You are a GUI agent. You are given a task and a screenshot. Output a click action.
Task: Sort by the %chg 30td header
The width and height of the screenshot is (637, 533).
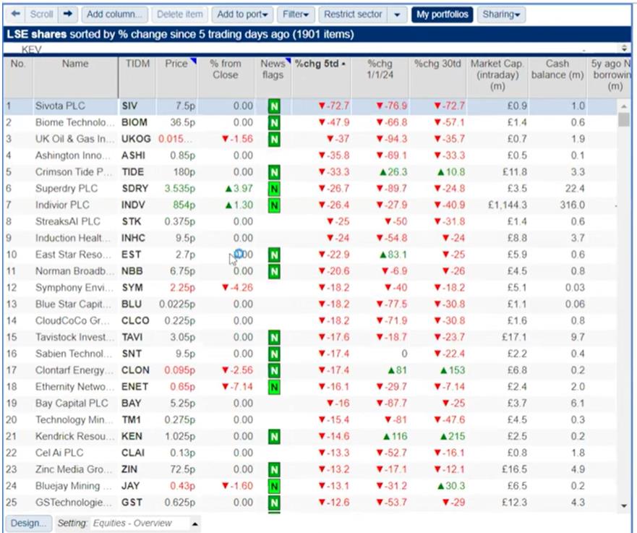(x=438, y=77)
